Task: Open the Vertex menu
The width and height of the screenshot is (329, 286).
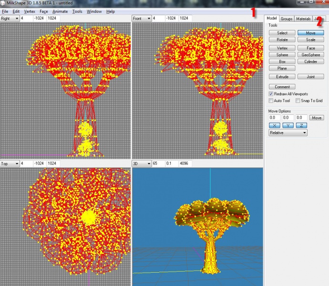Action: click(x=30, y=11)
